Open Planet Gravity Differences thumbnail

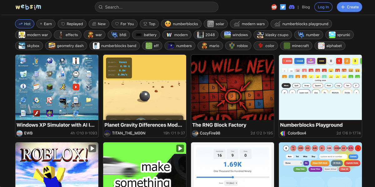[x=145, y=87]
